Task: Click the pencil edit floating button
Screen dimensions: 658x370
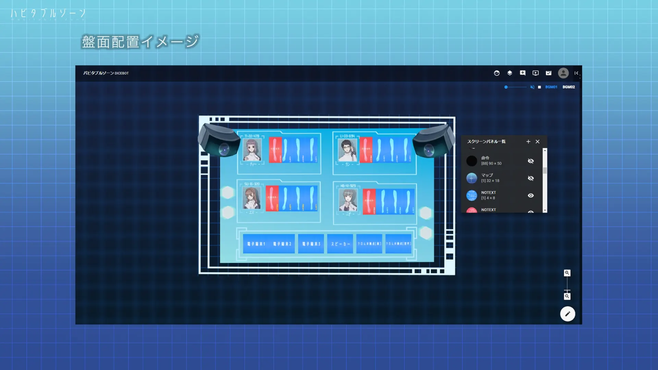Action: tap(568, 314)
